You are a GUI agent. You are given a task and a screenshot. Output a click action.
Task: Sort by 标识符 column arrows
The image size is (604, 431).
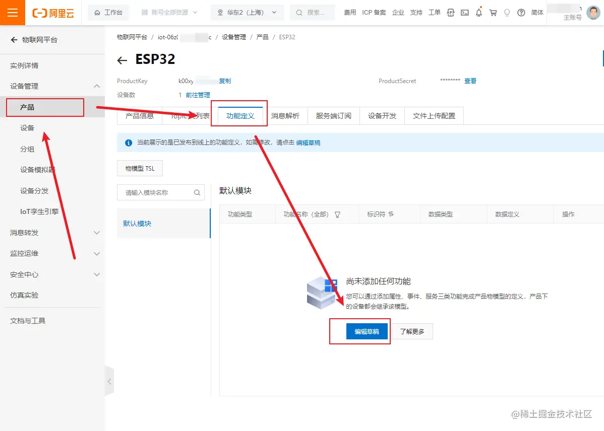pos(391,214)
